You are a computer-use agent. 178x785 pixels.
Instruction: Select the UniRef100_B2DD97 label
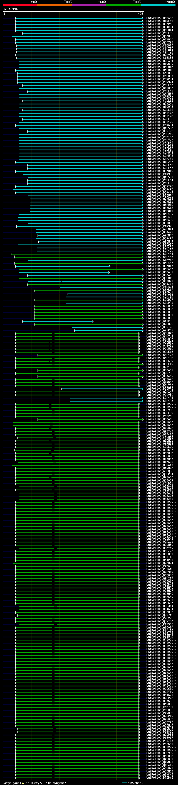[159, 300]
